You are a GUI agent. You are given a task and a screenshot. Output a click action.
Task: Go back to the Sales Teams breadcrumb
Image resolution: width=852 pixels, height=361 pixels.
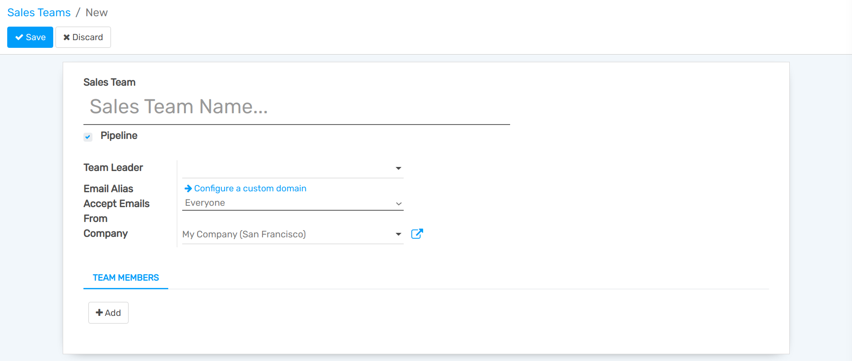pyautogui.click(x=39, y=13)
